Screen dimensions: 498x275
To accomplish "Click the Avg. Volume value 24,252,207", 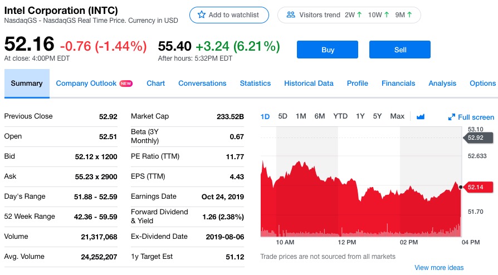I will (x=99, y=257).
